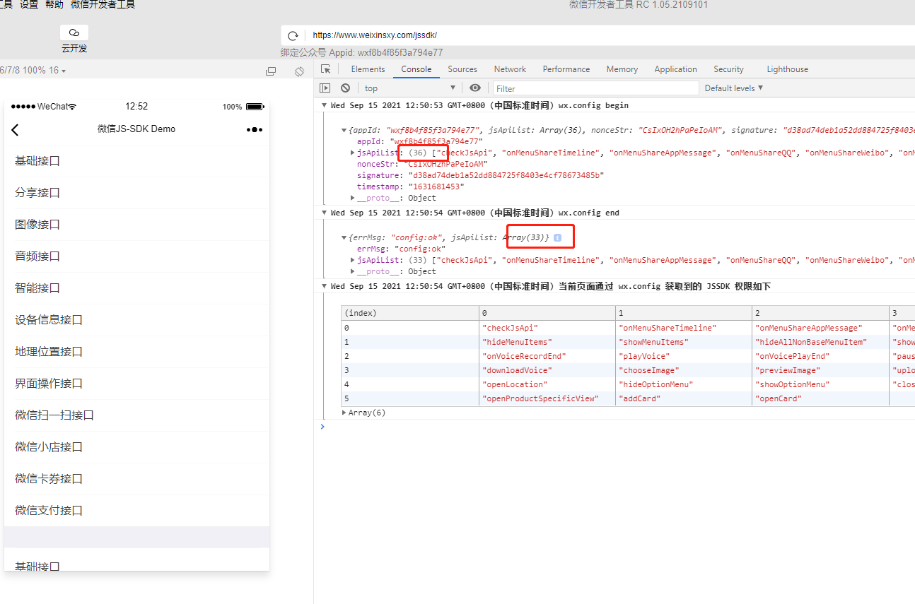Screen dimensions: 915x604
Task: Open the Sources tab
Action: click(462, 69)
